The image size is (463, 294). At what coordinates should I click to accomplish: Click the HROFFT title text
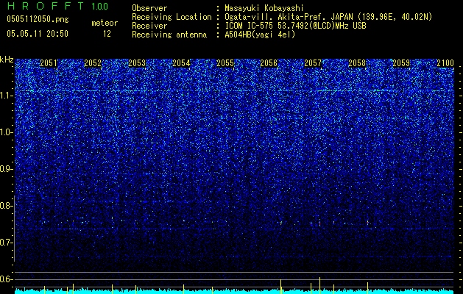coord(46,6)
